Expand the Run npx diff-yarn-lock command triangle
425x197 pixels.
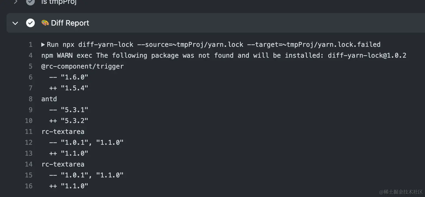(43, 45)
